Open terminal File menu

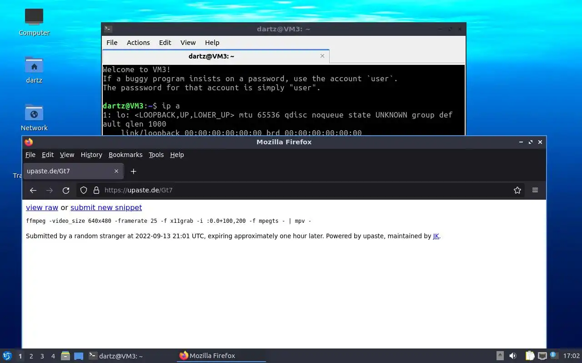coord(112,43)
